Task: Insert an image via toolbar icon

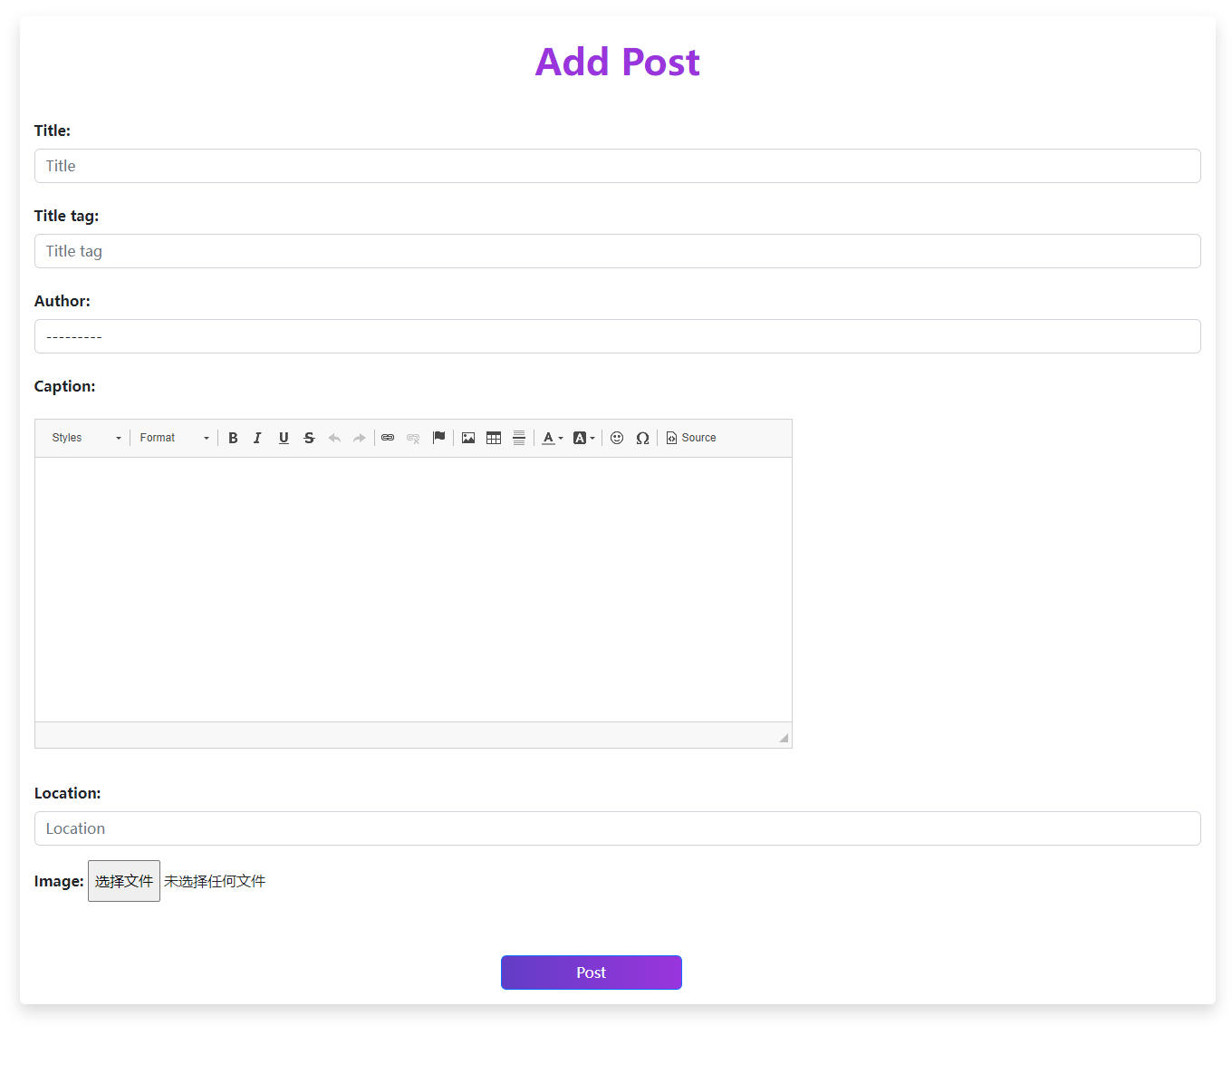Action: tap(468, 438)
